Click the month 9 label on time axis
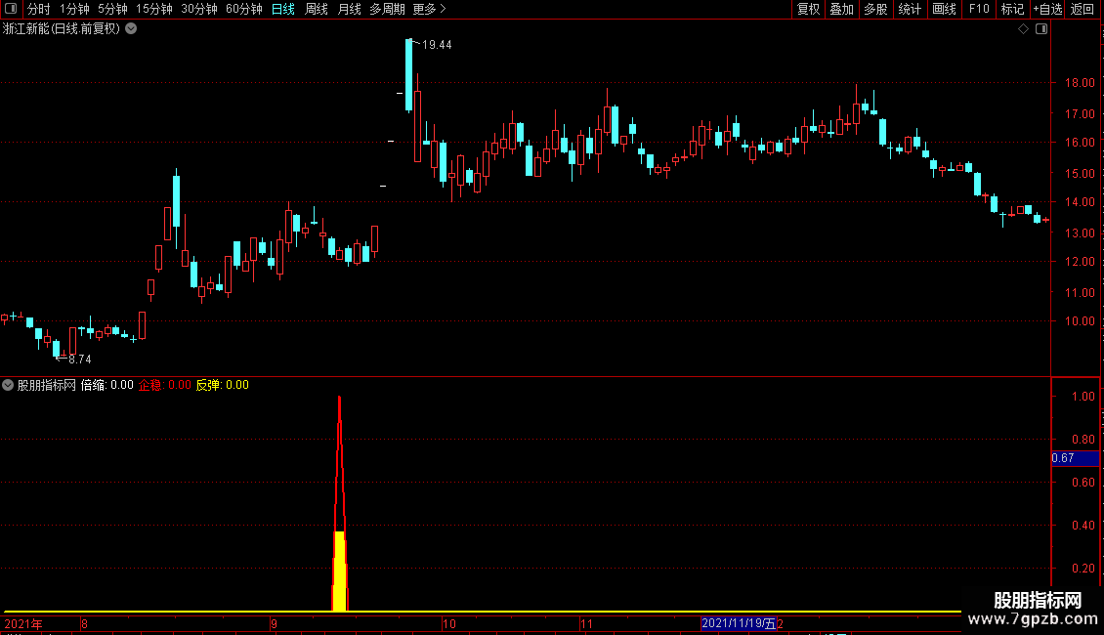This screenshot has height=635, width=1104. 274,624
